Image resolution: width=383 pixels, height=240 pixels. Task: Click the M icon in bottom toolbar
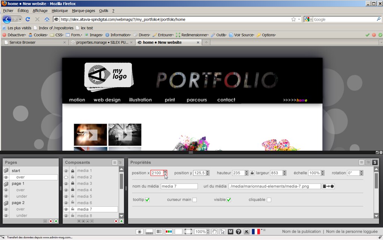(x=230, y=232)
